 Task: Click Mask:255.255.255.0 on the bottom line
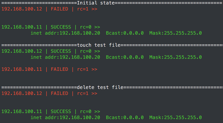pos(175,117)
